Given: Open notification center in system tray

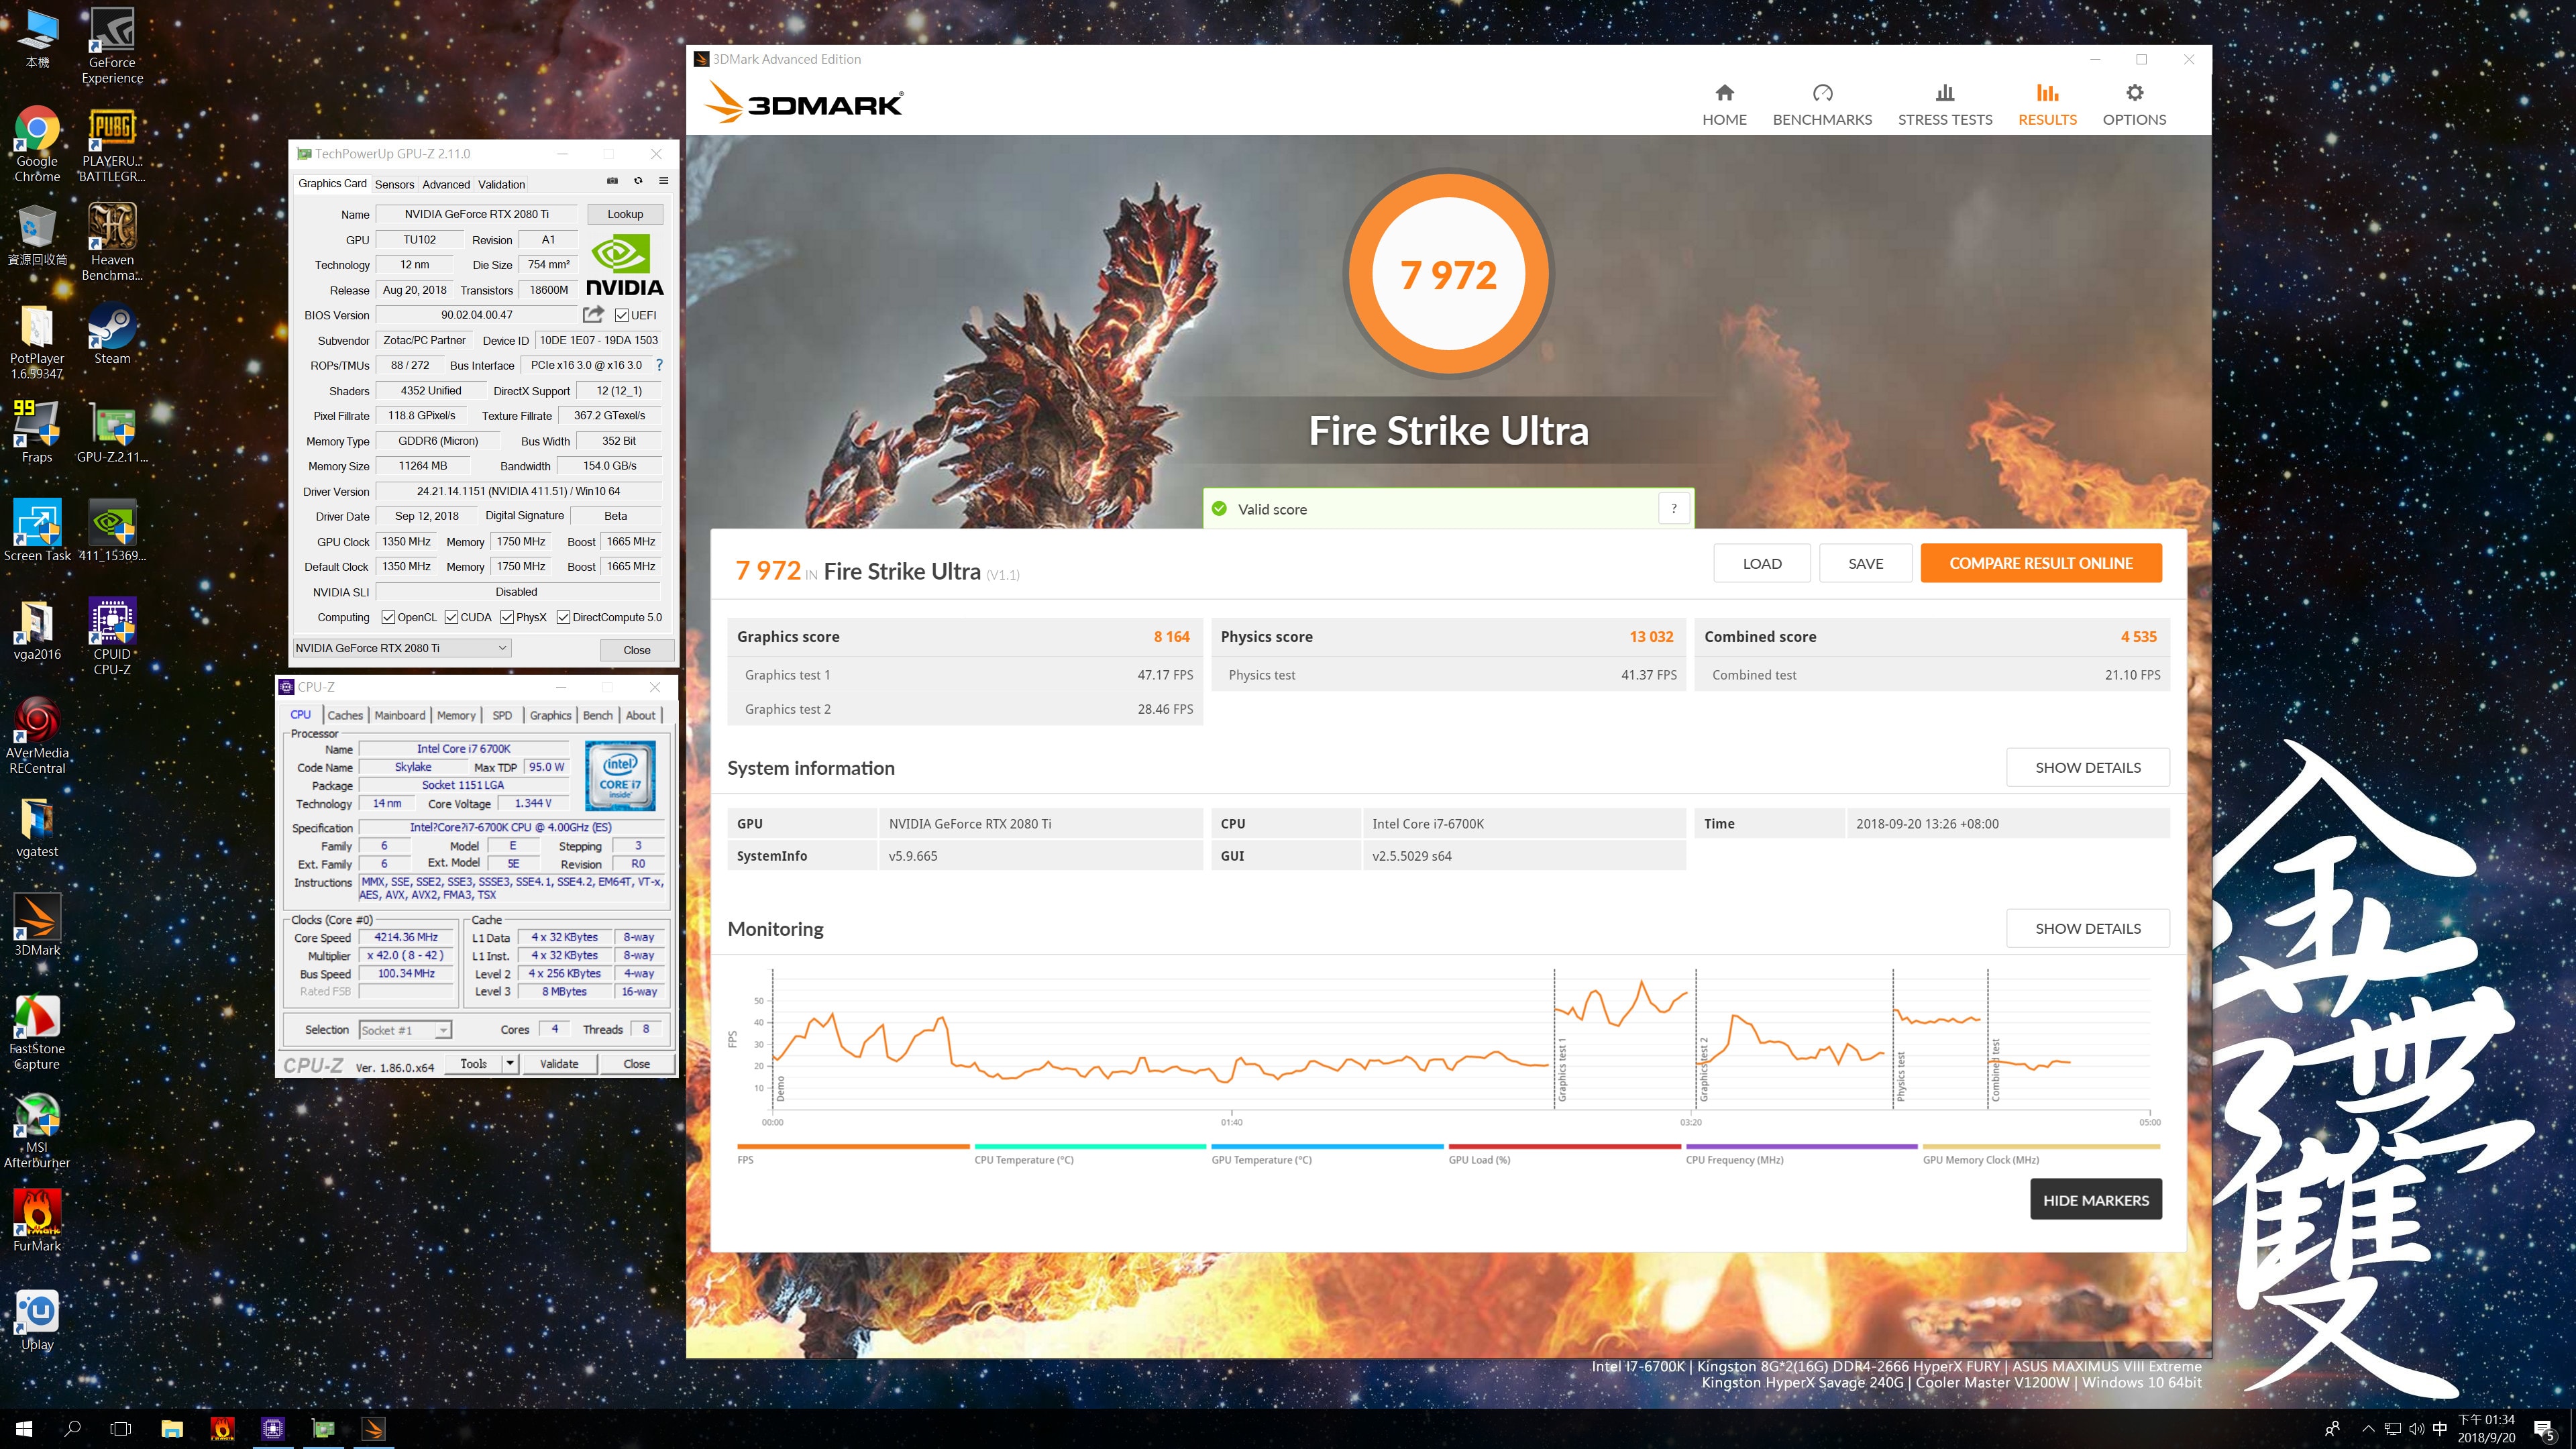Looking at the screenshot, I should [2545, 1430].
